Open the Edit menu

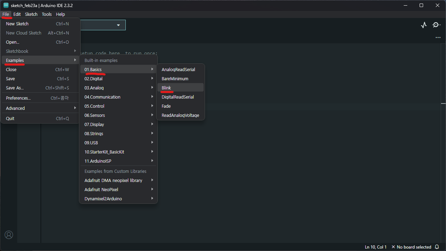coord(17,14)
